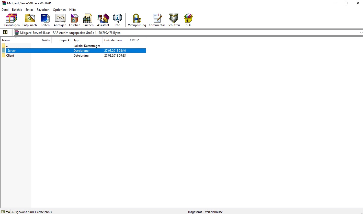Minimize the WinRAR window
Screen dimensions: 363x214
click(335, 3)
